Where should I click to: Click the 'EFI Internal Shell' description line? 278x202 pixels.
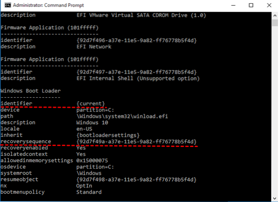click(x=138, y=78)
